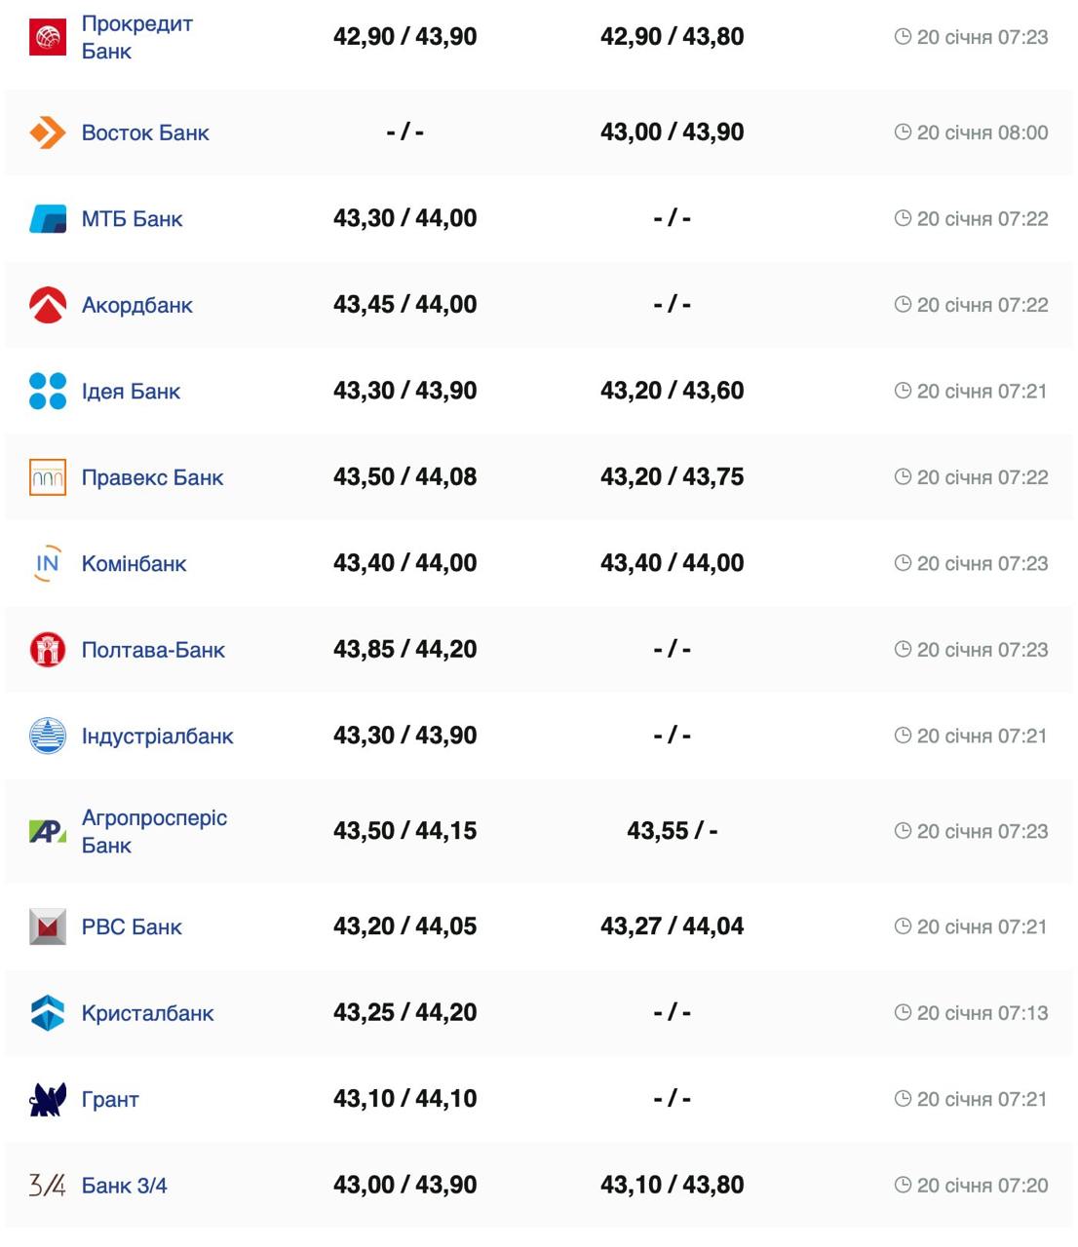This screenshot has height=1247, width=1078.
Task: Click the Кристалбанк blue logo
Action: [x=48, y=1013]
